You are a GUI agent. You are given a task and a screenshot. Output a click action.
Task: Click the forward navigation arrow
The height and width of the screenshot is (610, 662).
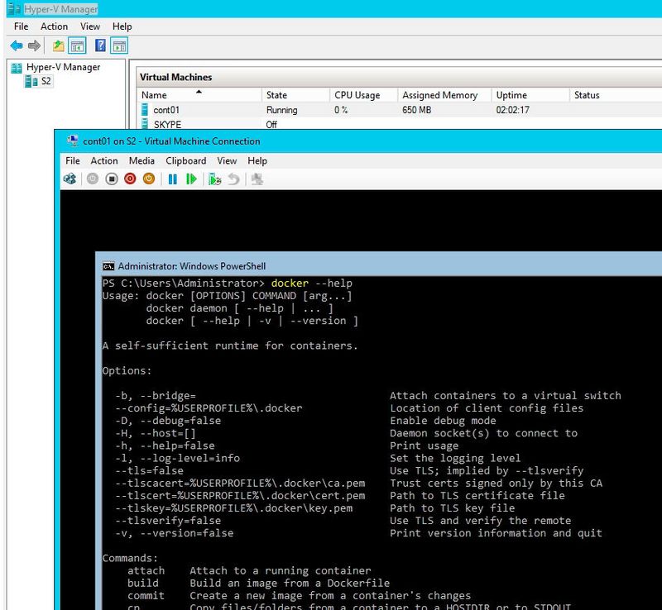35,45
